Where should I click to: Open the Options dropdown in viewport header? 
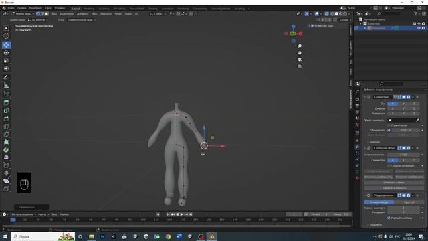point(344,20)
